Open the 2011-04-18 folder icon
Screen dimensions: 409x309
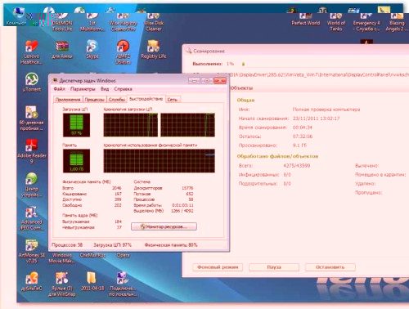coord(92,281)
